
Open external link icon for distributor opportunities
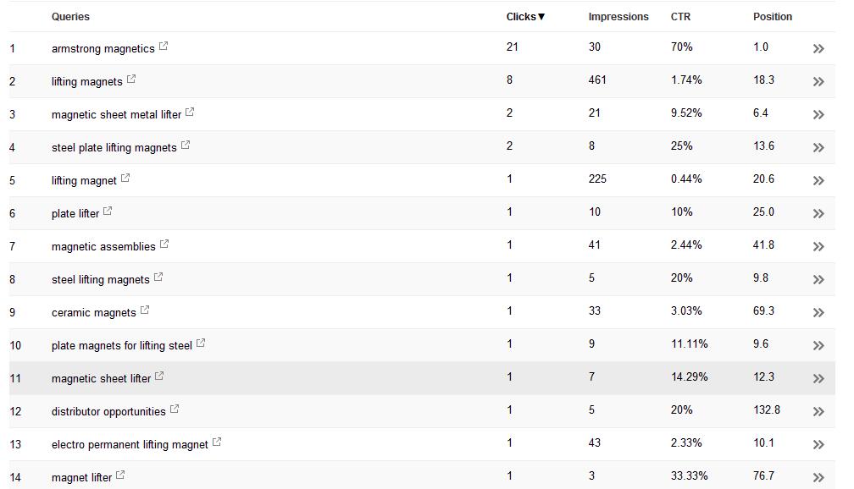point(175,409)
